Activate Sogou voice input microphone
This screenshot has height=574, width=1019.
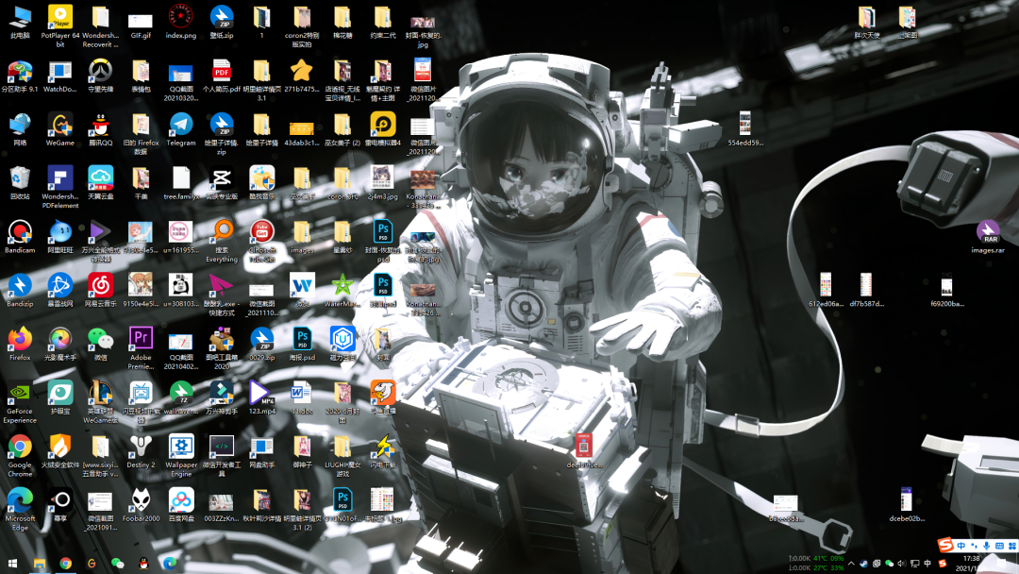[987, 546]
